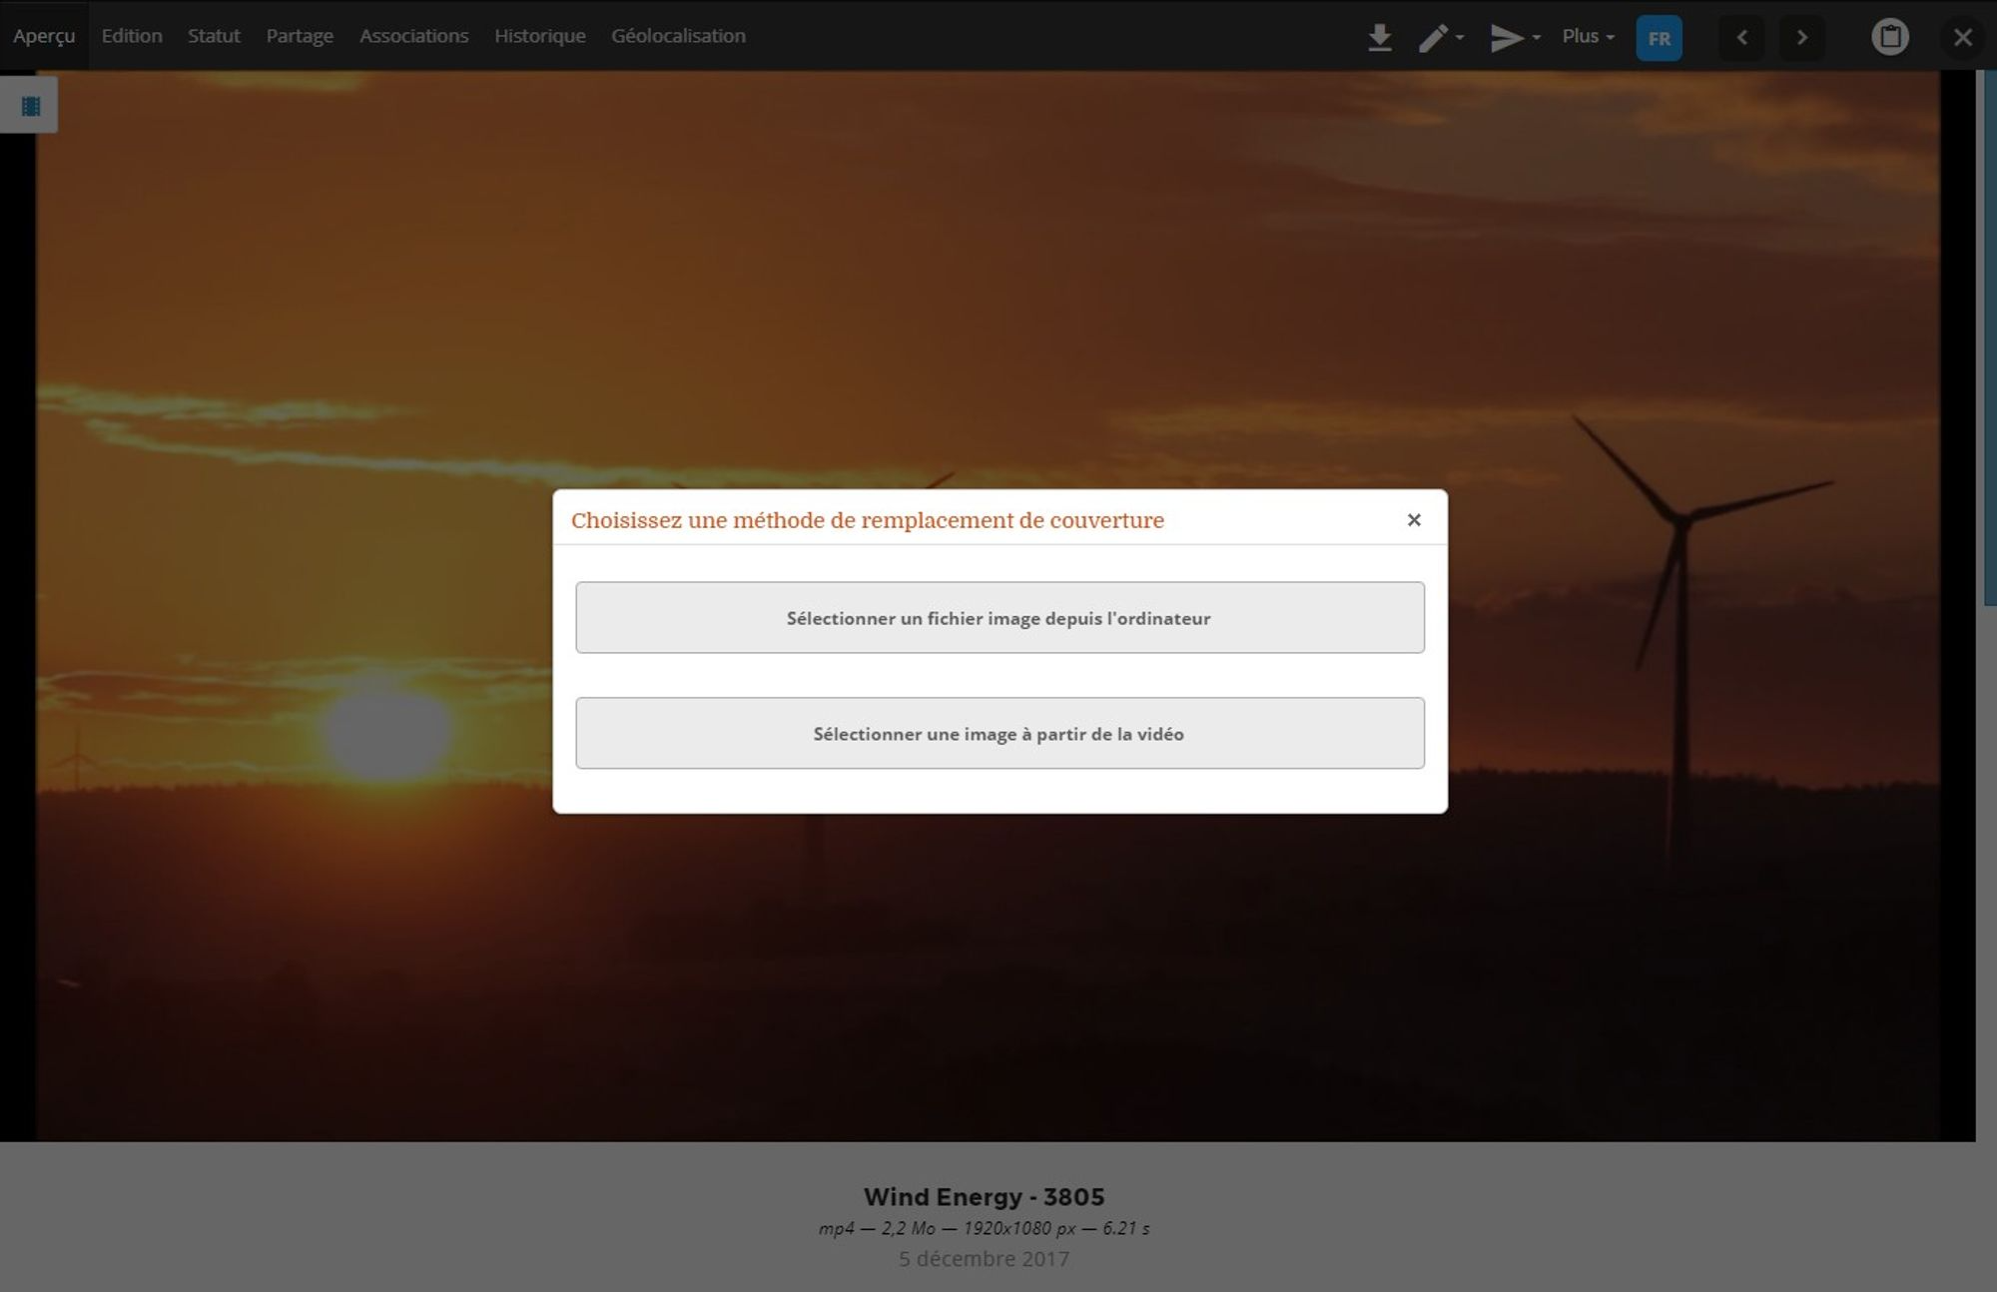This screenshot has width=1997, height=1292.
Task: Click the mp4 file details line
Action: tap(984, 1228)
